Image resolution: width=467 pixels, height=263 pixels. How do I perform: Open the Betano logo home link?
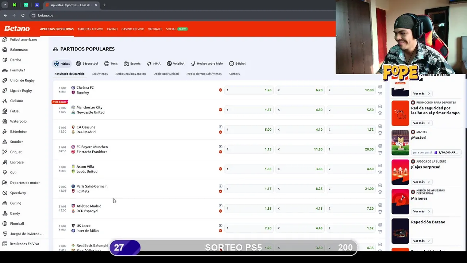(x=17, y=29)
